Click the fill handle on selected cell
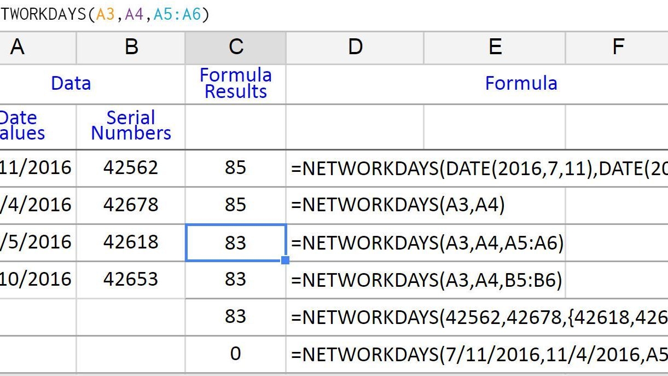The width and height of the screenshot is (668, 376). (286, 261)
